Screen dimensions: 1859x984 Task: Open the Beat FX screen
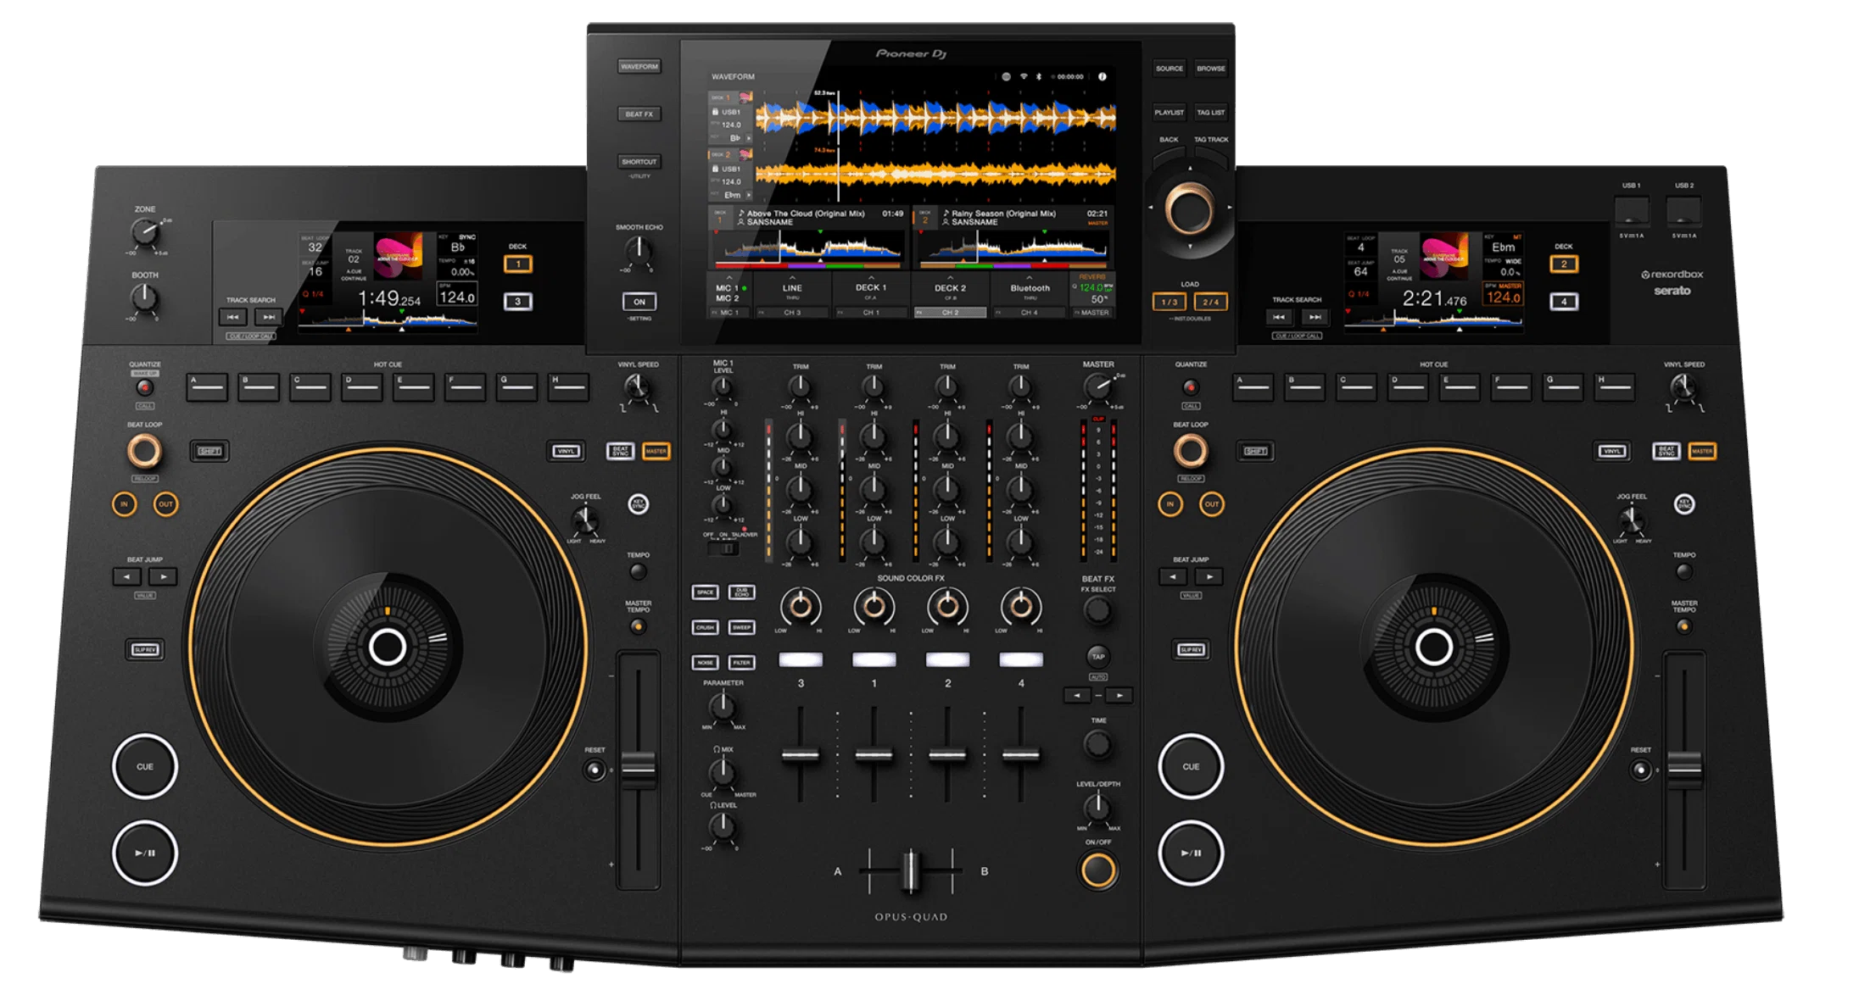[639, 114]
